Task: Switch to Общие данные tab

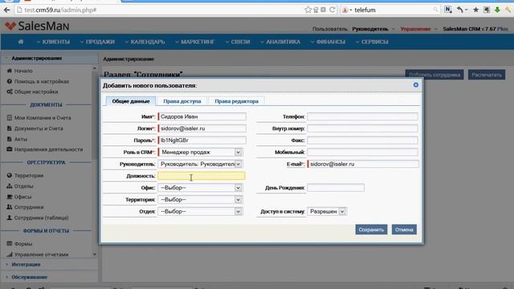Action: [x=131, y=101]
